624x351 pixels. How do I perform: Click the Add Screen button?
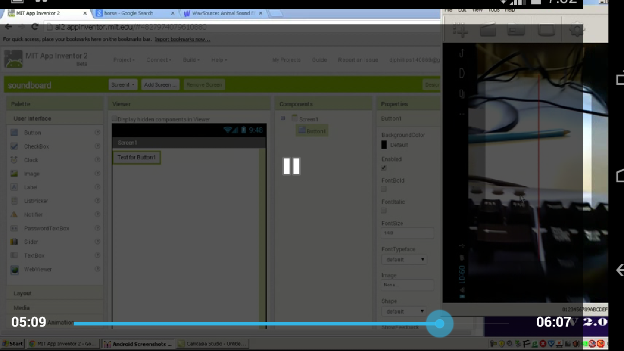[x=160, y=85]
